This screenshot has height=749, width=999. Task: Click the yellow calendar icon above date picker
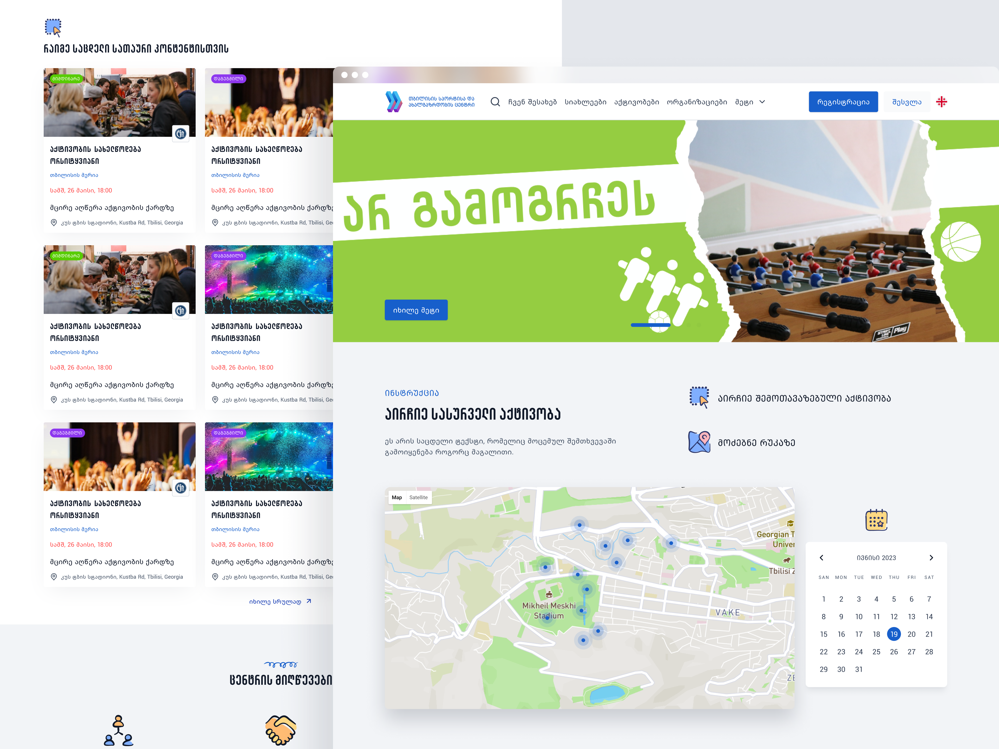876,520
